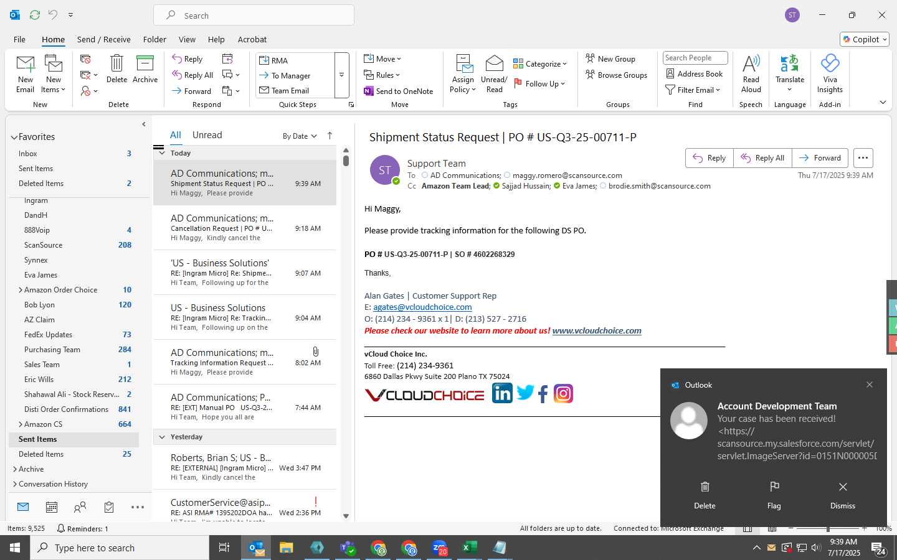Viewport: 897px width, 560px height.
Task: Click the Mail icon in navigation bar
Action: pyautogui.click(x=23, y=507)
